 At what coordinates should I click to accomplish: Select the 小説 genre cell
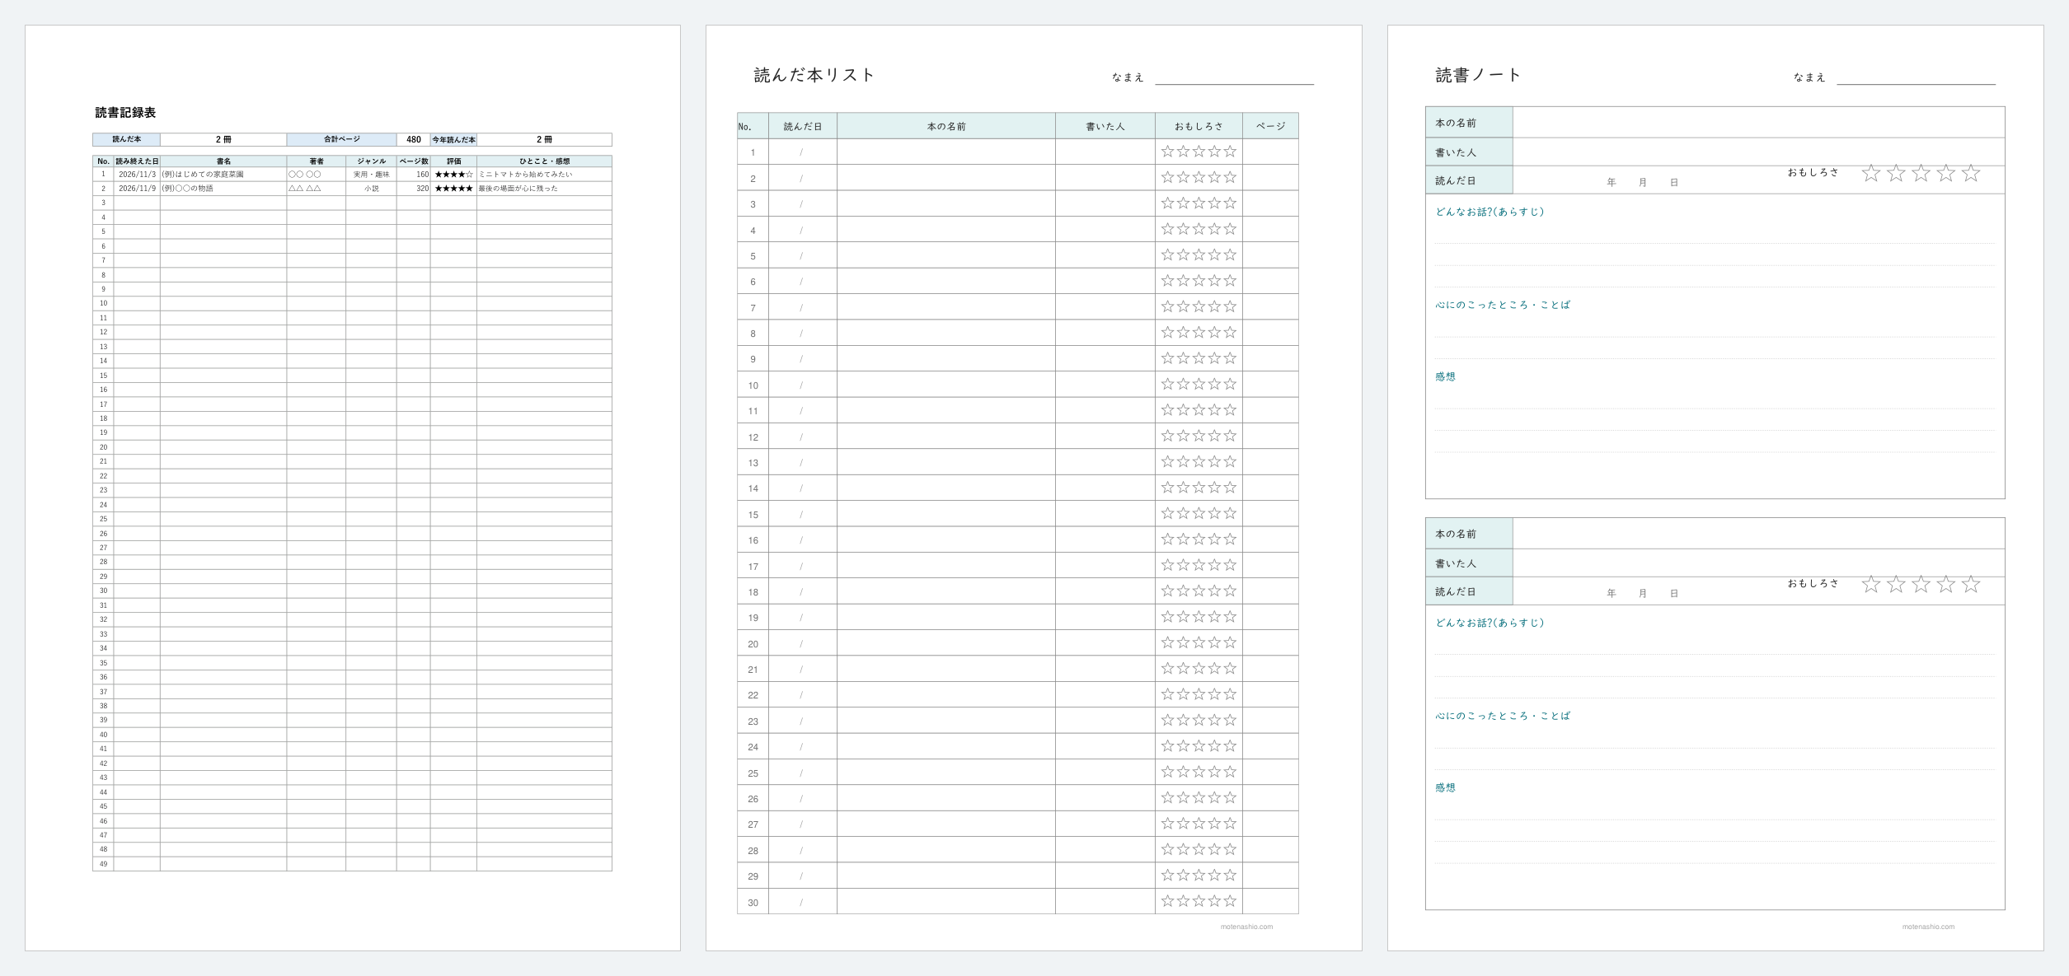coord(371,189)
